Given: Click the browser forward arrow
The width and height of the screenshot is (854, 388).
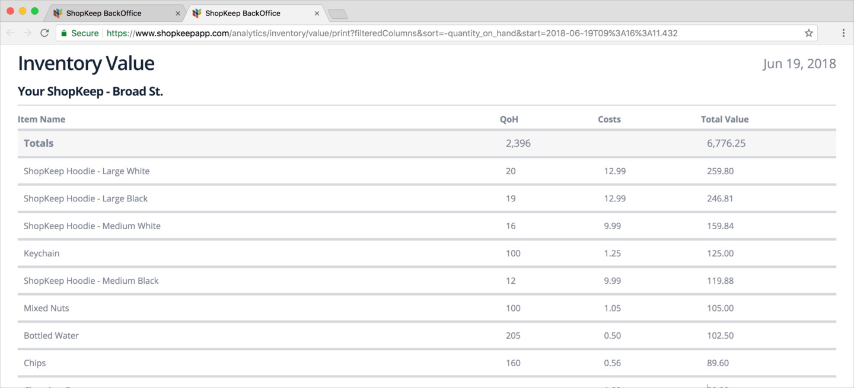Looking at the screenshot, I should 27,33.
